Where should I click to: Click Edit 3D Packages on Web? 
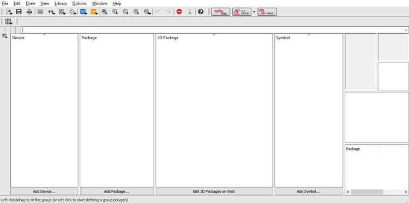(x=214, y=191)
